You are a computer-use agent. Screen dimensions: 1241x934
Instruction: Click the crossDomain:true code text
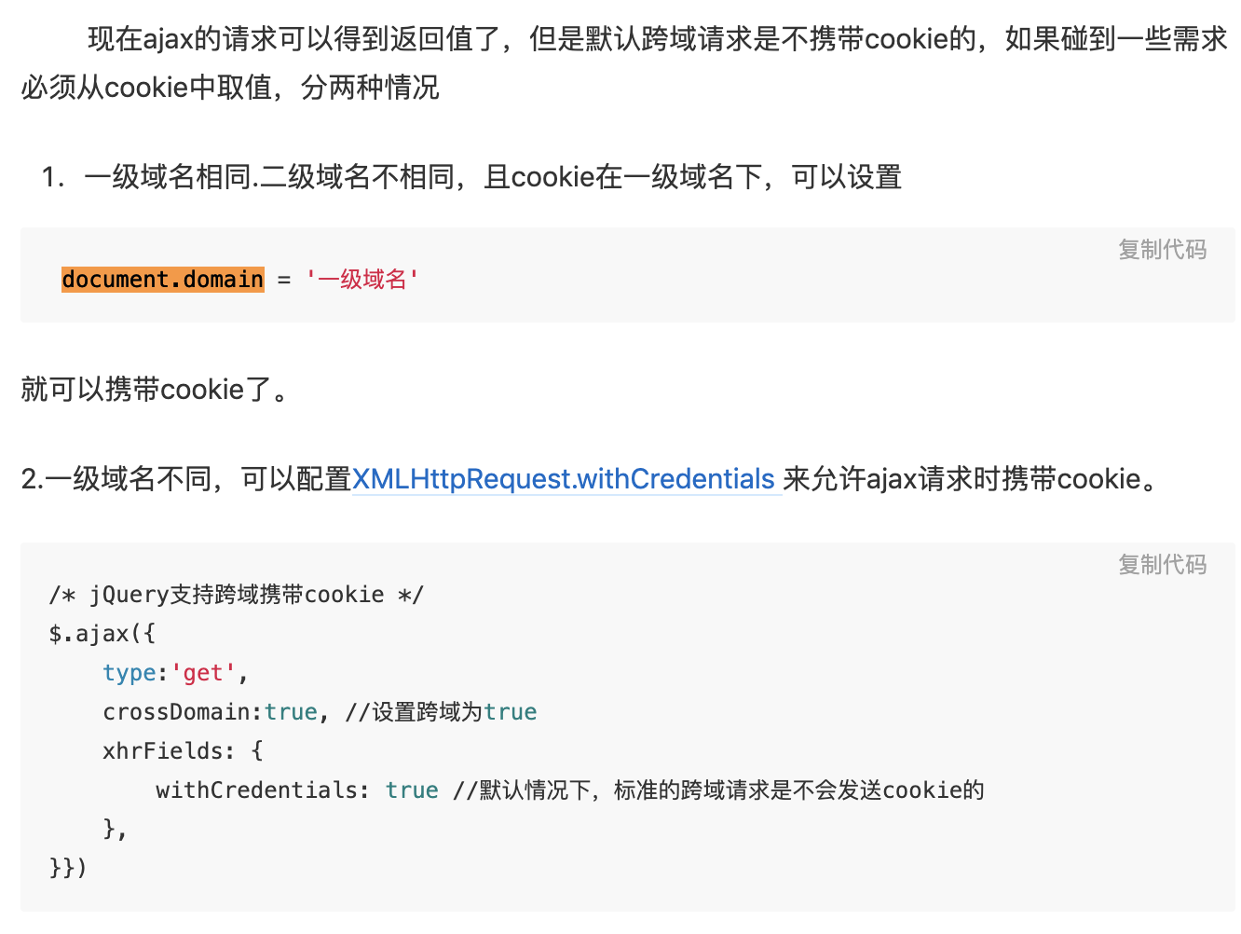point(211,712)
